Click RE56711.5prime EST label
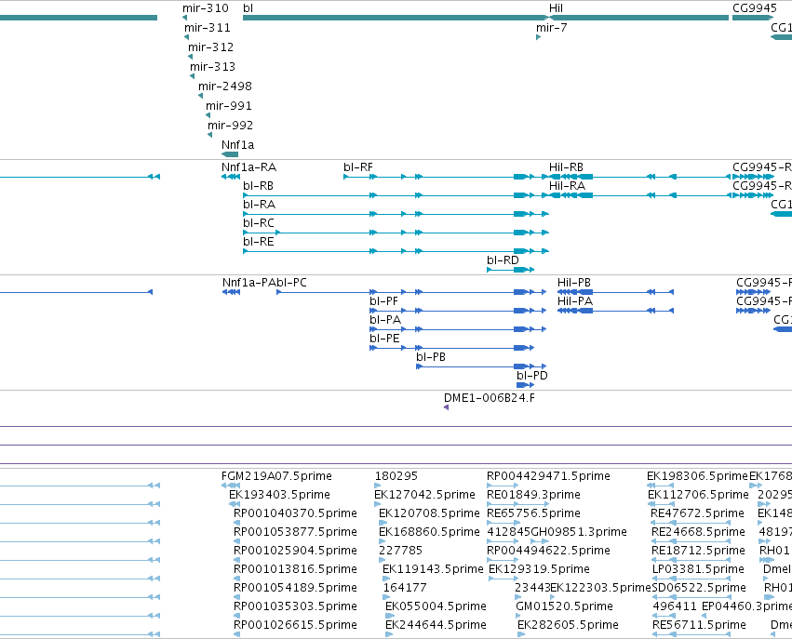 [x=699, y=625]
